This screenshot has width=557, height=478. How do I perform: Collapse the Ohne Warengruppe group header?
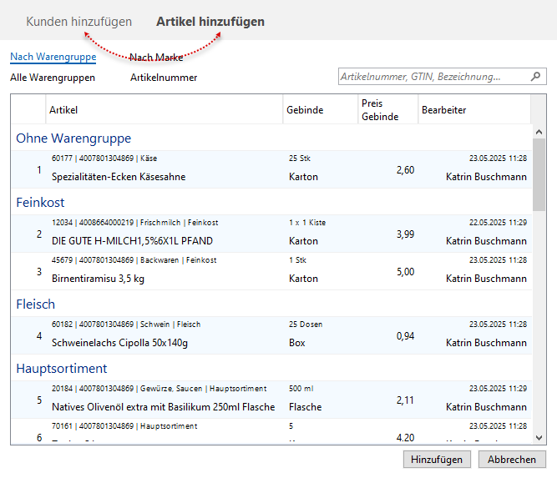73,138
